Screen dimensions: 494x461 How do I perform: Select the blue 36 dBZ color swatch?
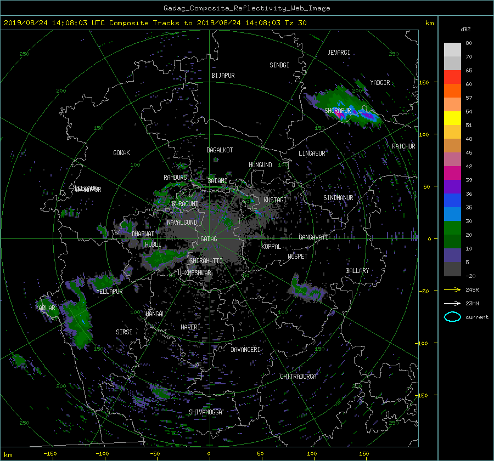point(452,201)
